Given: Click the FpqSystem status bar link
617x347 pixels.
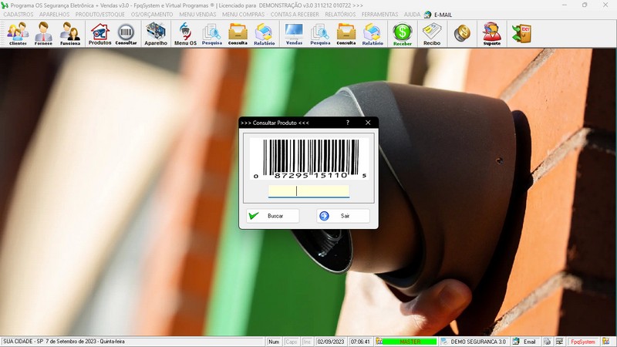Looking at the screenshot, I should (x=583, y=342).
